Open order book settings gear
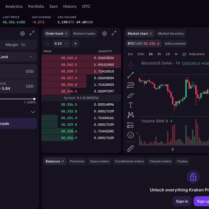This screenshot has width=209, height=209. [104, 34]
